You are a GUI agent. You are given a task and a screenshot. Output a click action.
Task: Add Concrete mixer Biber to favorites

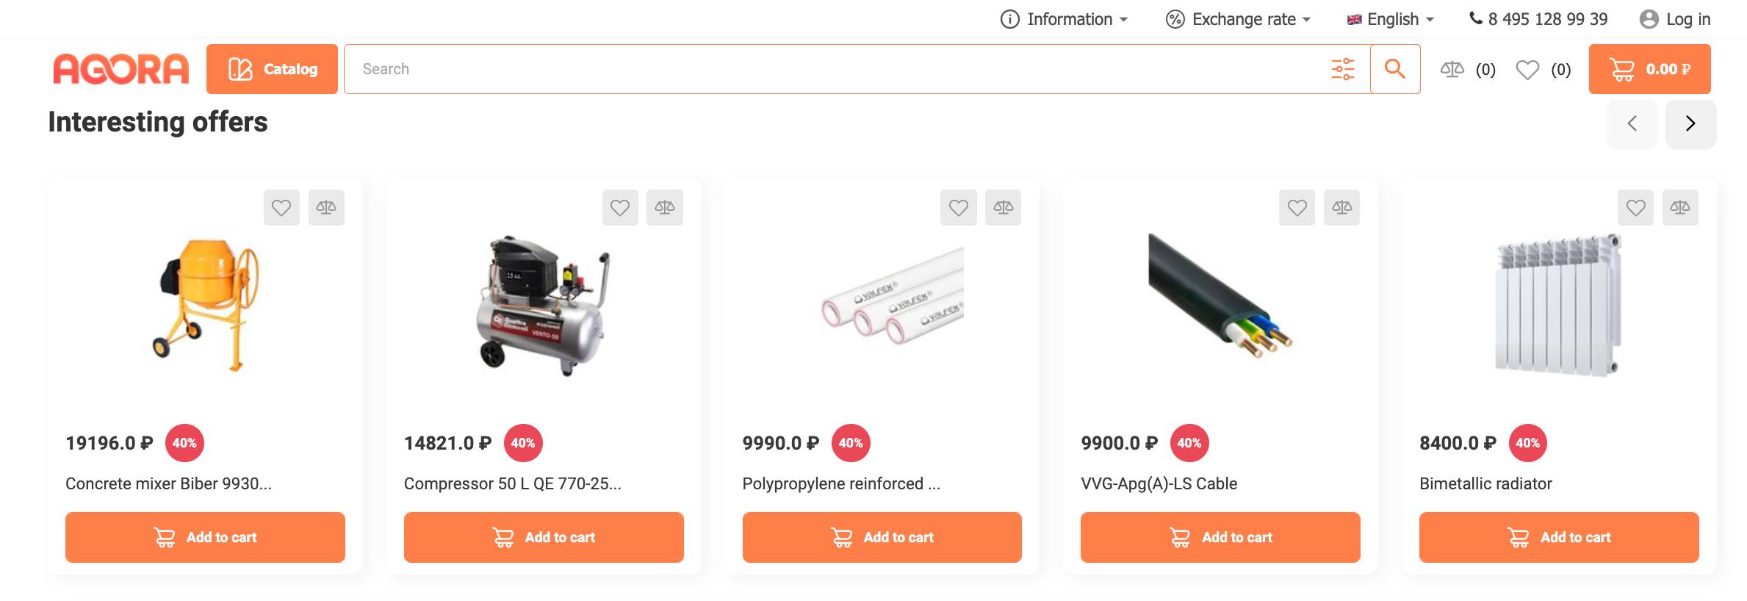point(281,208)
